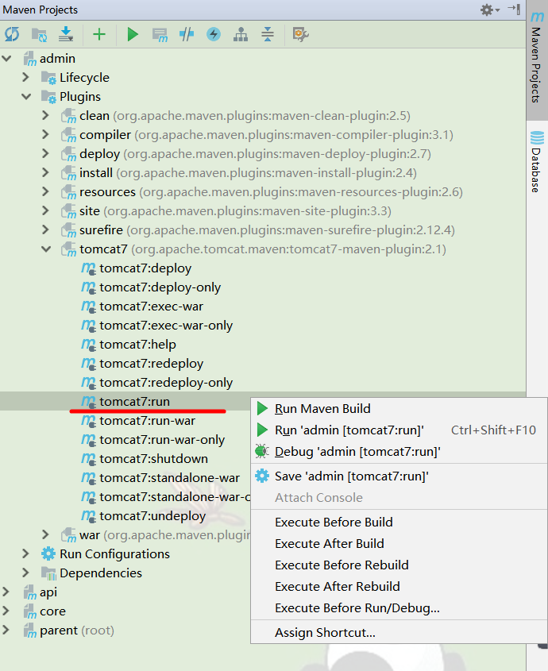Viewport: 548px width, 671px height.
Task: Select tomcat7:standalone-war goal
Action: tap(169, 478)
